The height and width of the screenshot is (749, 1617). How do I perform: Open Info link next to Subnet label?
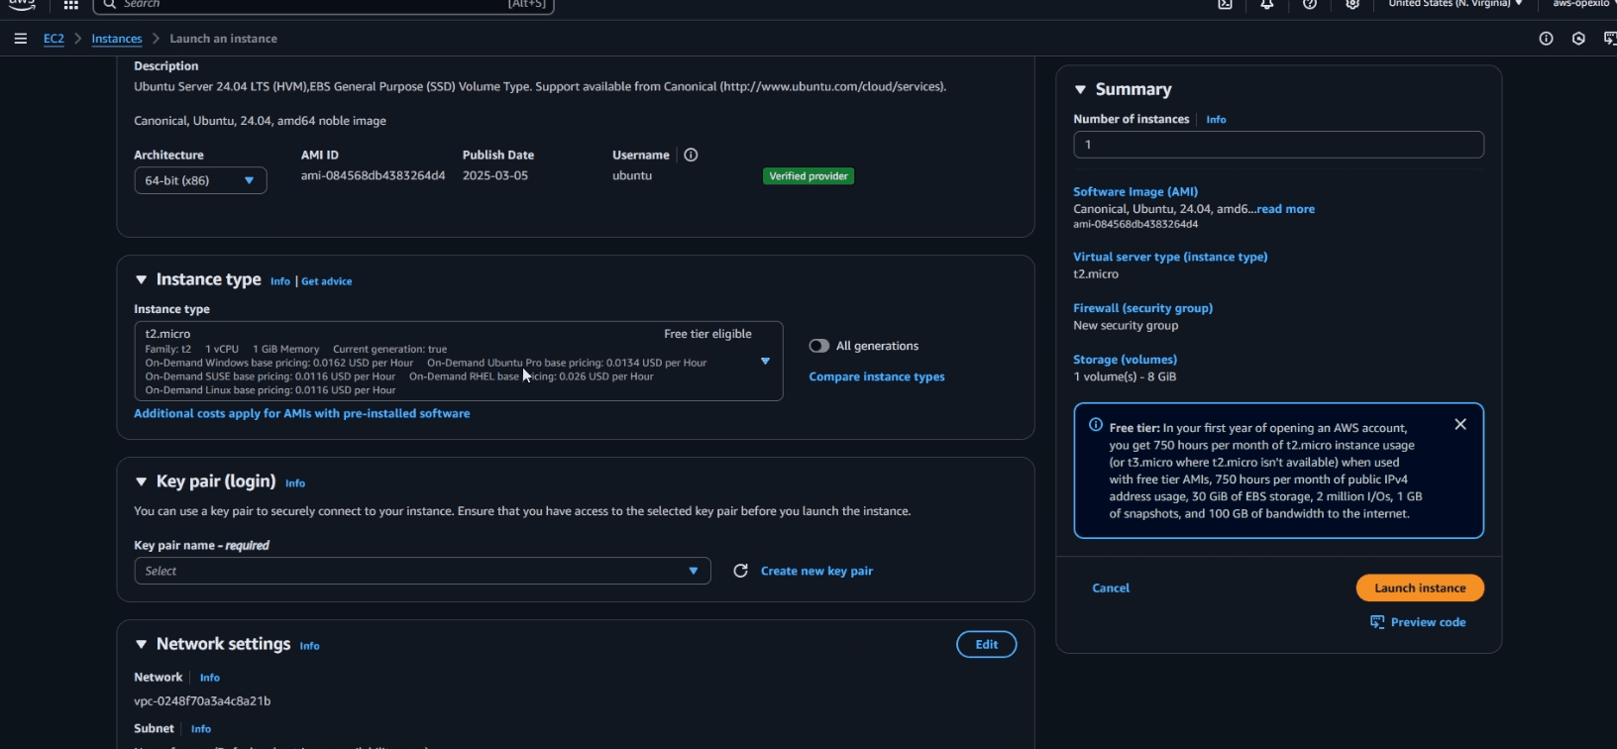[x=201, y=729]
